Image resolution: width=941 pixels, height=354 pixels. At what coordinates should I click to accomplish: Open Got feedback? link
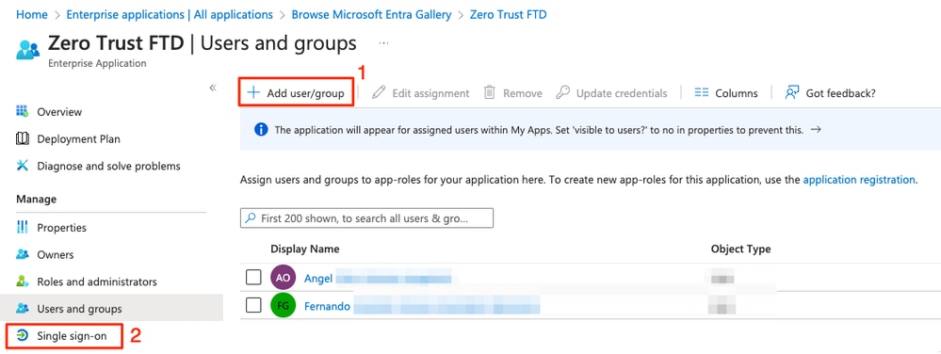pyautogui.click(x=831, y=93)
